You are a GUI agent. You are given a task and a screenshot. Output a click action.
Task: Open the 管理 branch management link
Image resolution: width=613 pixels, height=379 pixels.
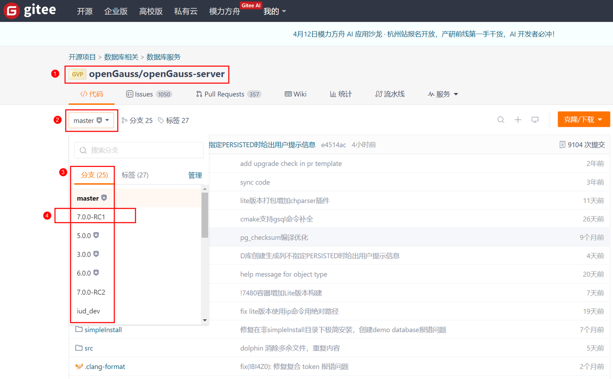[x=195, y=175]
